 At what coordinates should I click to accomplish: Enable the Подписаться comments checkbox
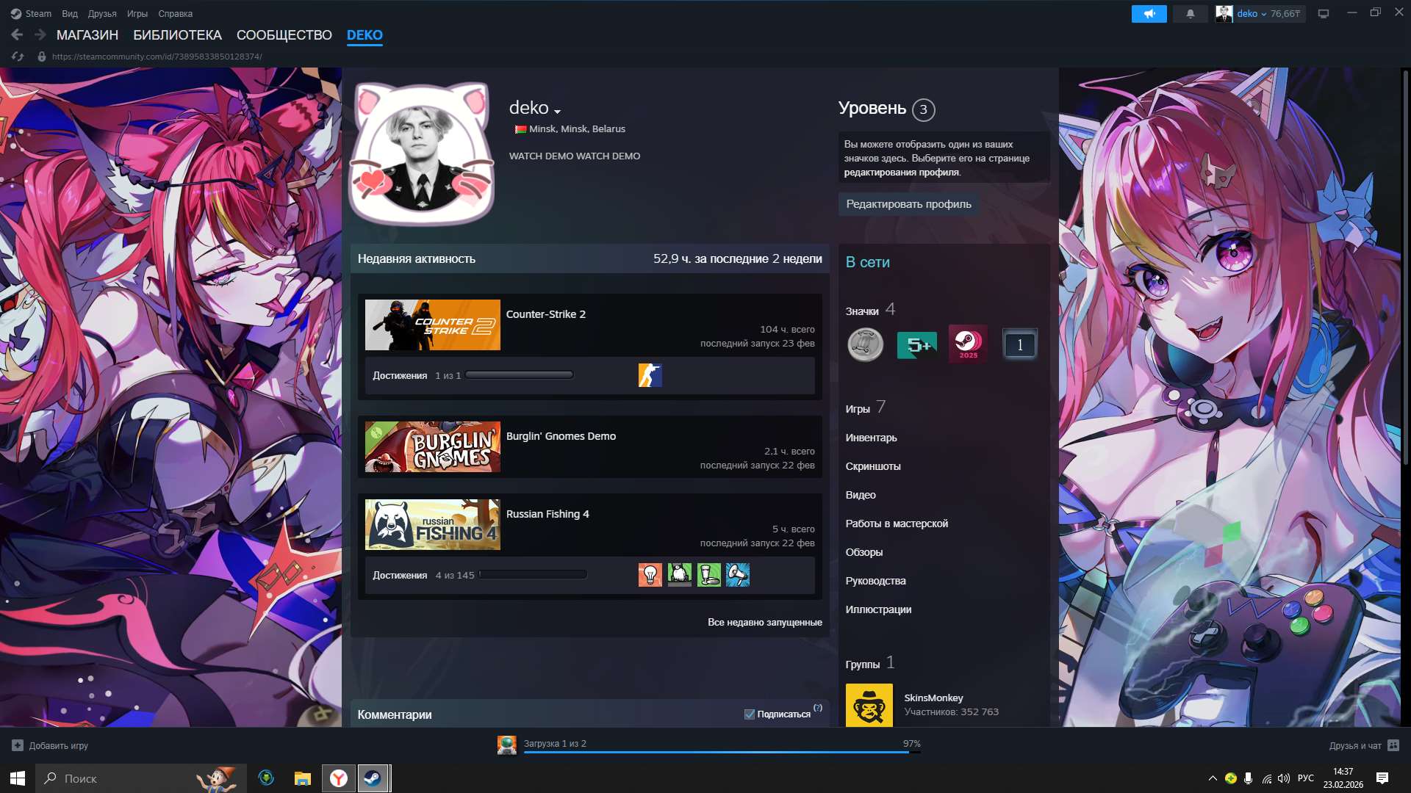point(749,714)
